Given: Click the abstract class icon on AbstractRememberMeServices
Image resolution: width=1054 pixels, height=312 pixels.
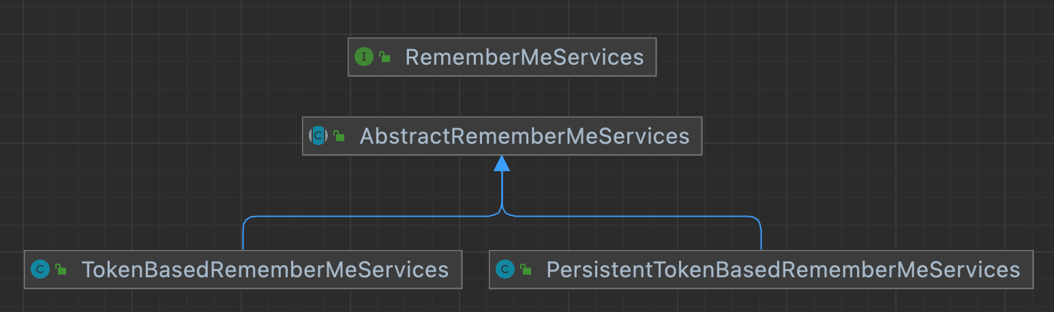Looking at the screenshot, I should [x=318, y=136].
